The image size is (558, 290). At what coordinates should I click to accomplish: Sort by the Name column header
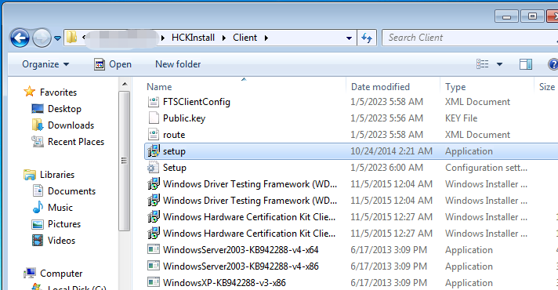pyautogui.click(x=159, y=87)
